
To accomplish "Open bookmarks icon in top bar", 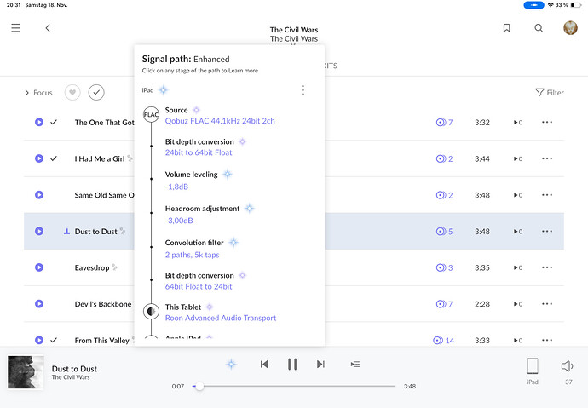I will pos(507,28).
